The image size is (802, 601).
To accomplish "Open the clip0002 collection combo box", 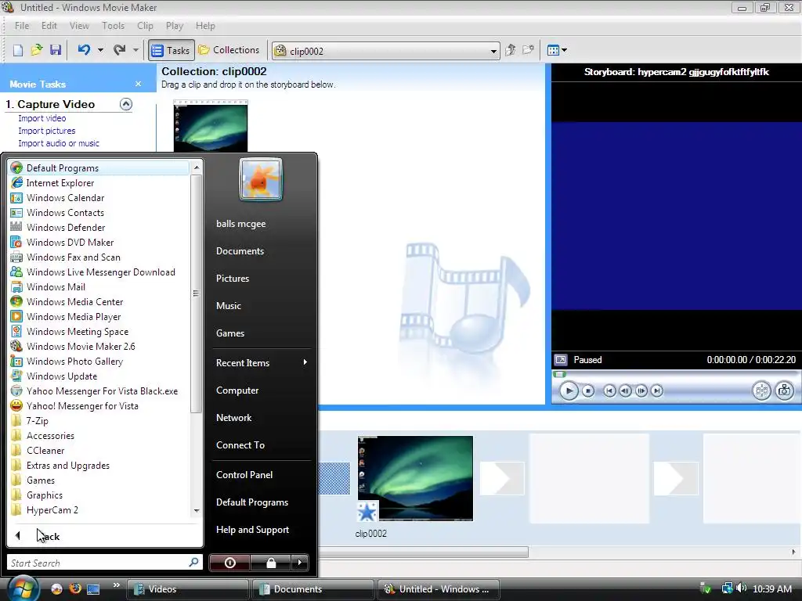I will (385, 51).
